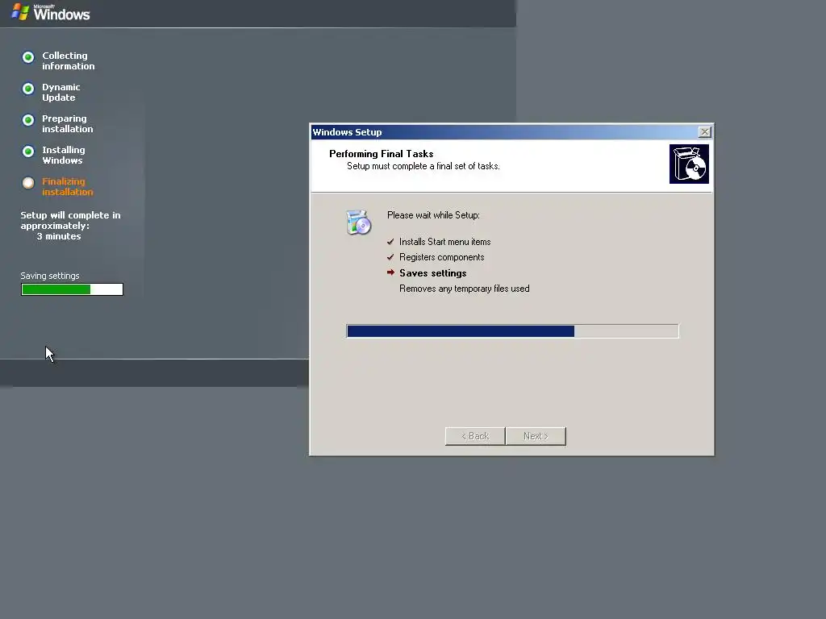Click the Back button
Screen dimensions: 826x619
475,436
